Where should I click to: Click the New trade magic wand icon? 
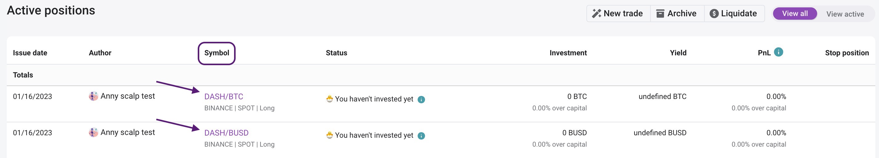pyautogui.click(x=597, y=14)
